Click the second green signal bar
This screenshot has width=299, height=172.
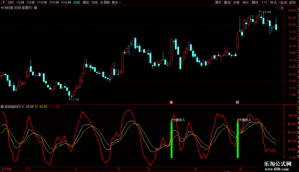tap(238, 139)
